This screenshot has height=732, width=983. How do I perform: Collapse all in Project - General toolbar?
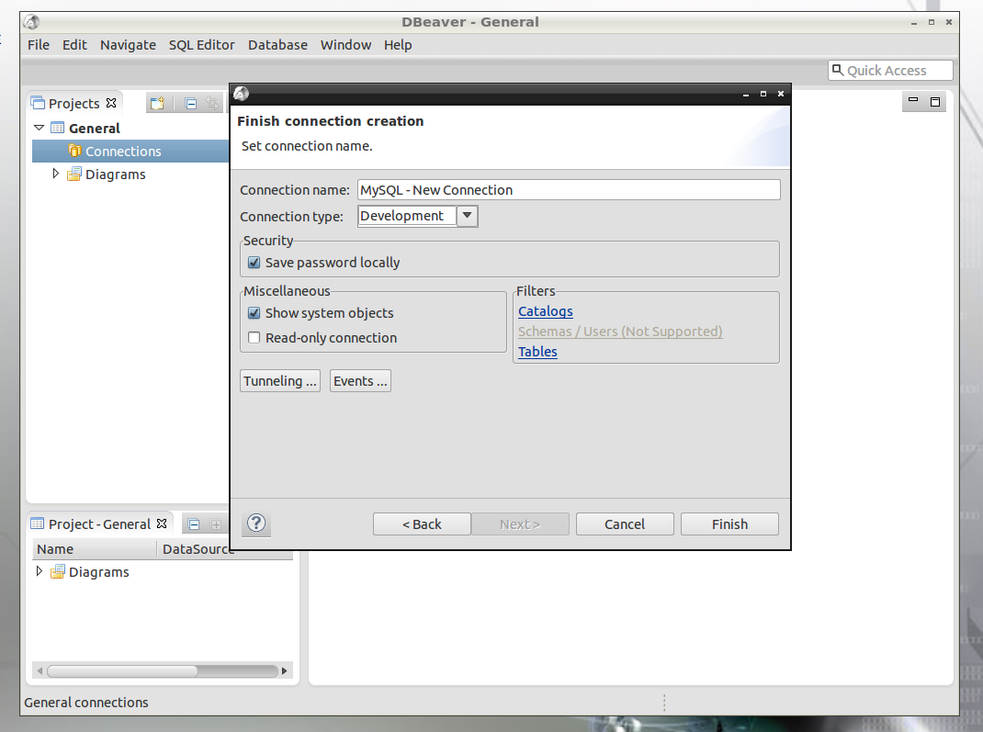click(194, 524)
